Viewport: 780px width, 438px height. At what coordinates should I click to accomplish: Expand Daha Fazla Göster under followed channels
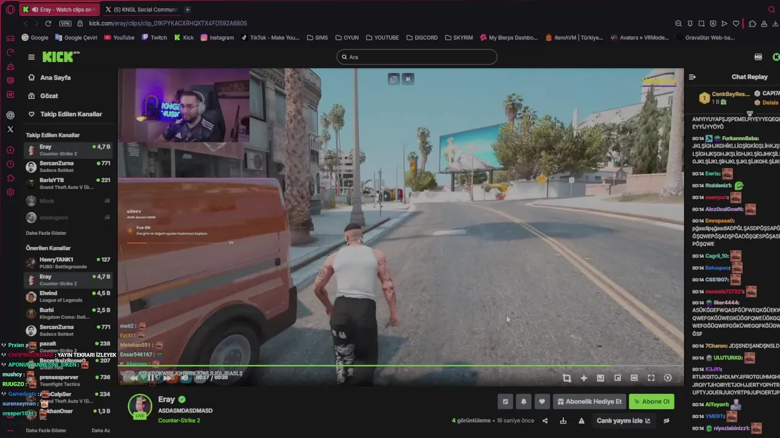coord(46,233)
